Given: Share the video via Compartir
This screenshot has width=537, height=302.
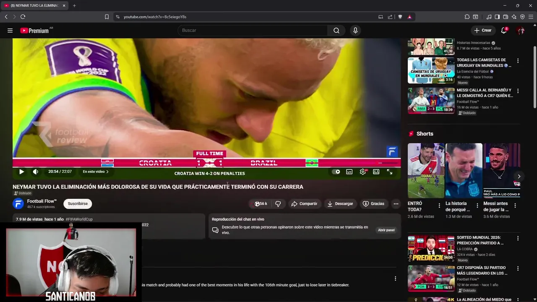Looking at the screenshot, I should pos(304,203).
